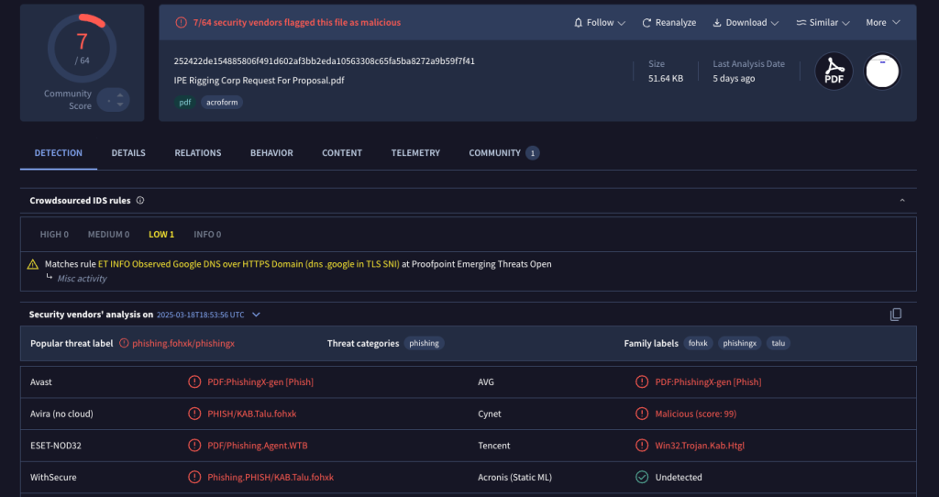Click the info icon beside Crowdsourced IDS rules
The height and width of the screenshot is (497, 939).
pos(140,201)
